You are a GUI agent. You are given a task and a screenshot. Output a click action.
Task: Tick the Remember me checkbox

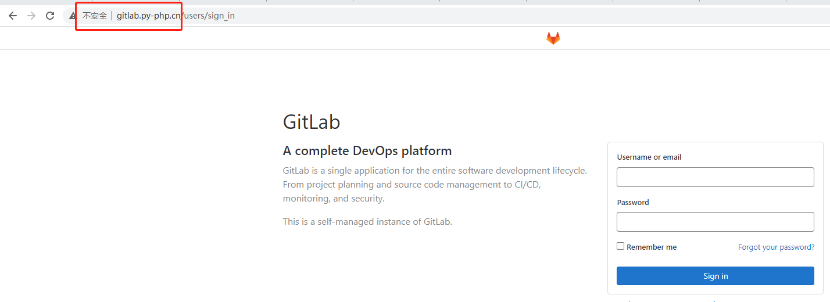[x=620, y=246]
